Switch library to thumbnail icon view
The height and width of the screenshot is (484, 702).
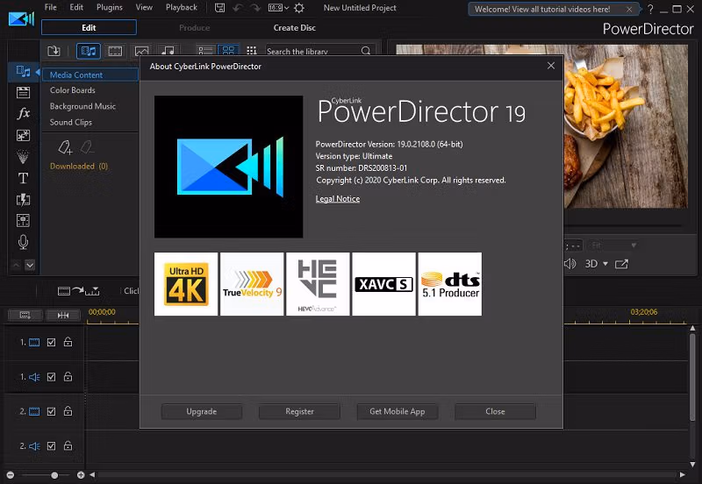tap(228, 51)
